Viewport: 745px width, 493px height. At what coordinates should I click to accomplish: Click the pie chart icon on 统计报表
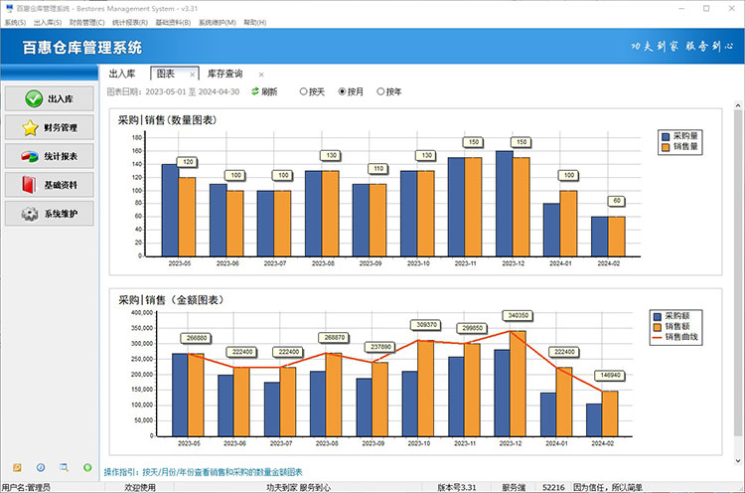point(30,156)
